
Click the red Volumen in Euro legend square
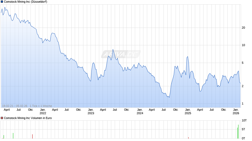2,118
